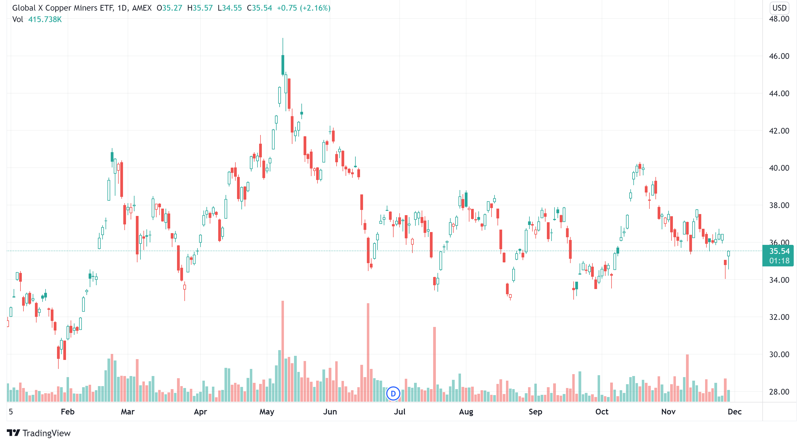Click the 38.00 price axis label

tap(779, 205)
